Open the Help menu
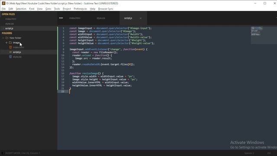The image size is (277, 156). pyautogui.click(x=92, y=9)
